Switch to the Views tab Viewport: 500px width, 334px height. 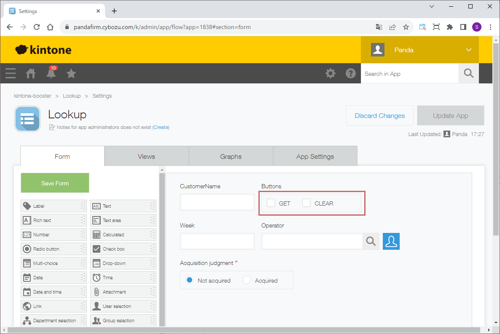tap(146, 157)
